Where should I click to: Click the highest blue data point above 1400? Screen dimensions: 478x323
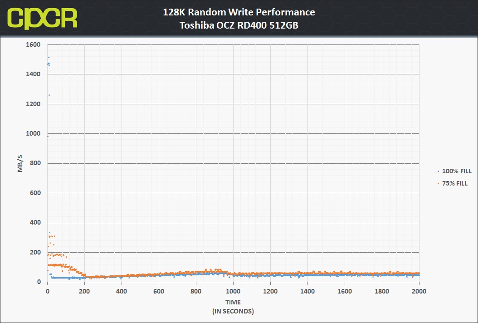(49, 57)
